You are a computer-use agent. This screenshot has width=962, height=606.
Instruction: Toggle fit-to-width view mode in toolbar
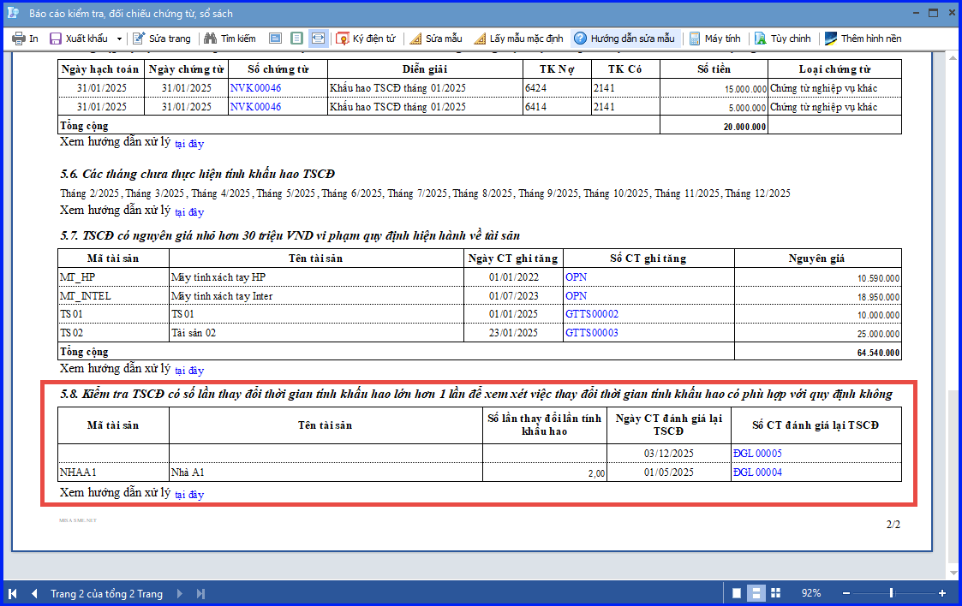coord(318,39)
